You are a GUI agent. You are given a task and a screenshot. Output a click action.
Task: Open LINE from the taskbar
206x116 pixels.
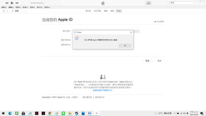tap(63, 113)
